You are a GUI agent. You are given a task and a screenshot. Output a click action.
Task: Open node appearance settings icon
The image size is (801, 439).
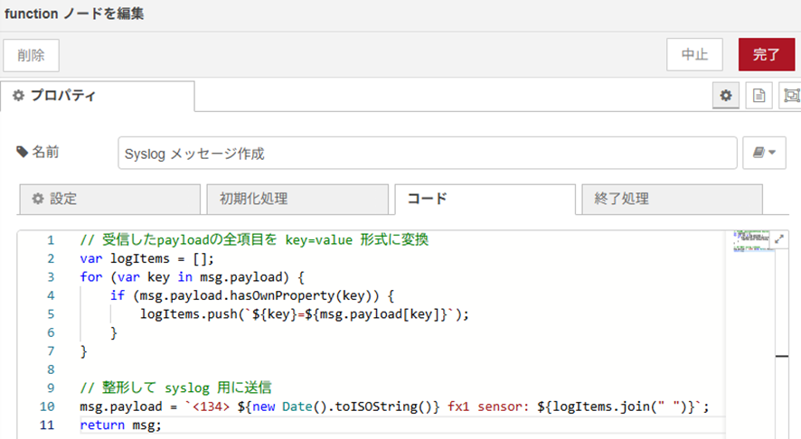791,96
